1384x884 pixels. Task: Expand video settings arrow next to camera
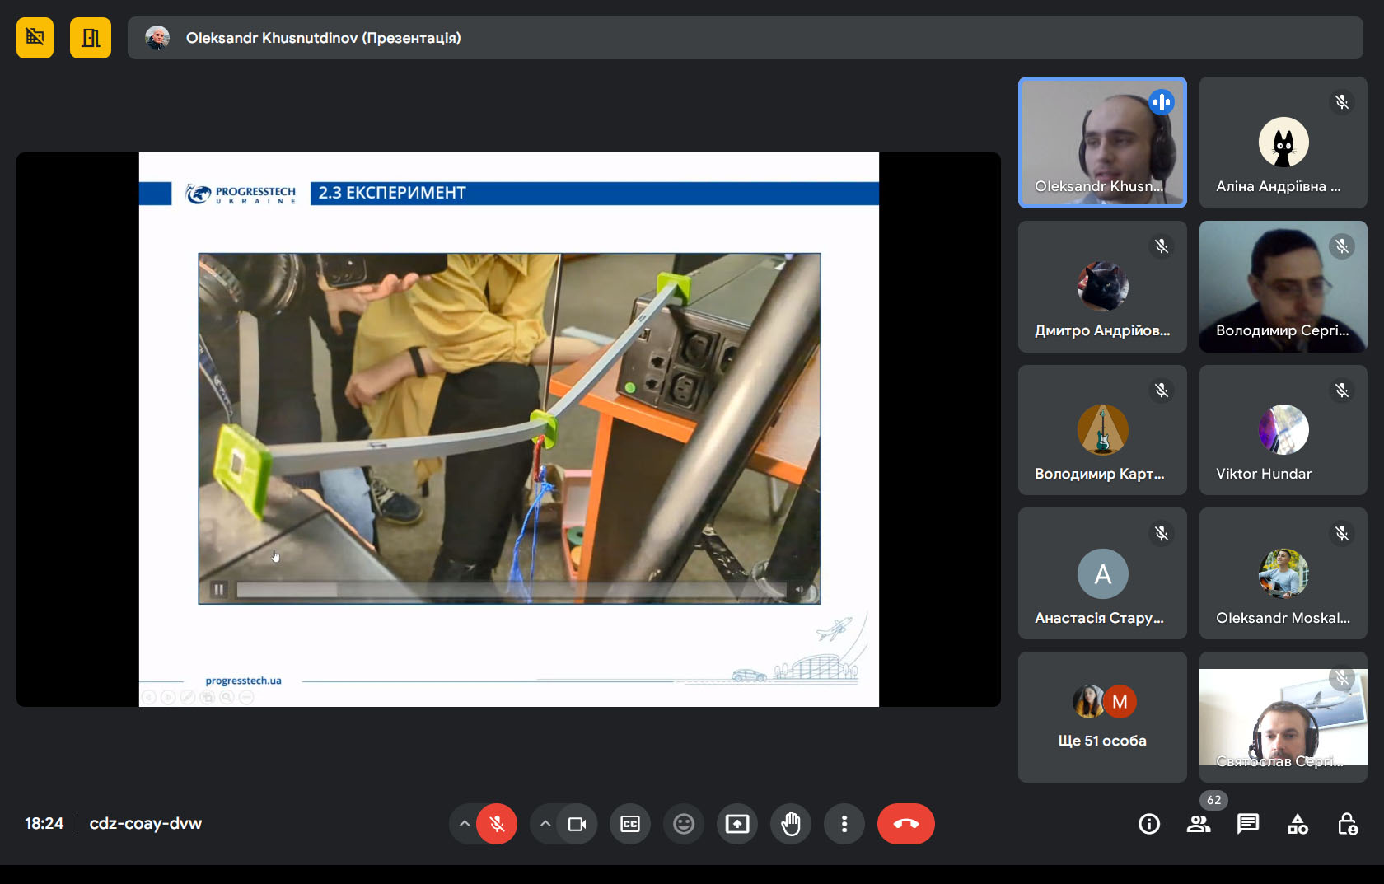[x=545, y=824]
